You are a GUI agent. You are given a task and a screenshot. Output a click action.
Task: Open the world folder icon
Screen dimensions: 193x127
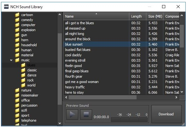click(23, 85)
